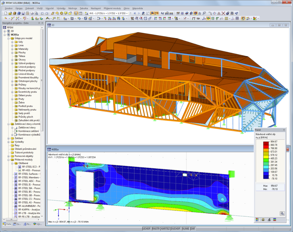293x232 pixels.
Task: Toggle UCHOP snap mode in the status bar
Action: (146, 229)
